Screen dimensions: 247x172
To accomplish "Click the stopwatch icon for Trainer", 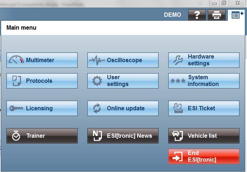I will point(16,136).
